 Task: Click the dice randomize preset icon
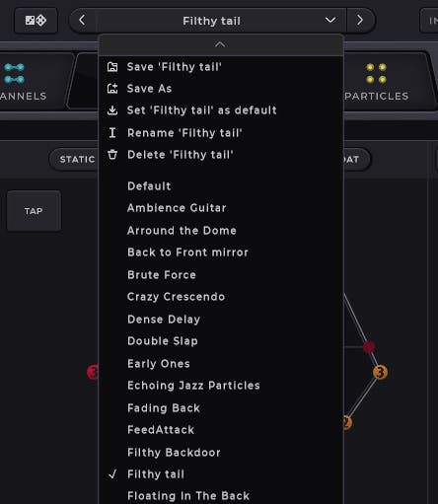(x=36, y=21)
